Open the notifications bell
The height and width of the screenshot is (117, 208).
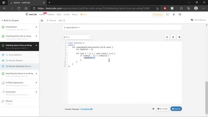click(174, 14)
